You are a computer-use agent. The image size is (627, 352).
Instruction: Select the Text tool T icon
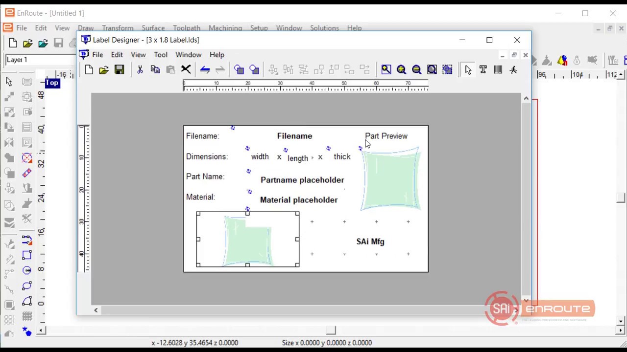tap(483, 70)
